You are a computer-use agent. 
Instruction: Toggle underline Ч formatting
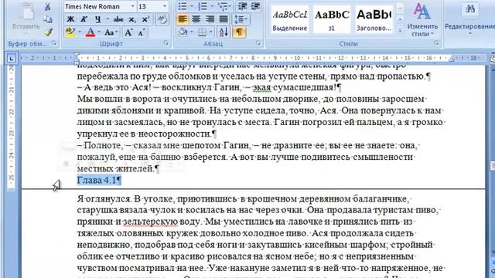click(x=98, y=19)
